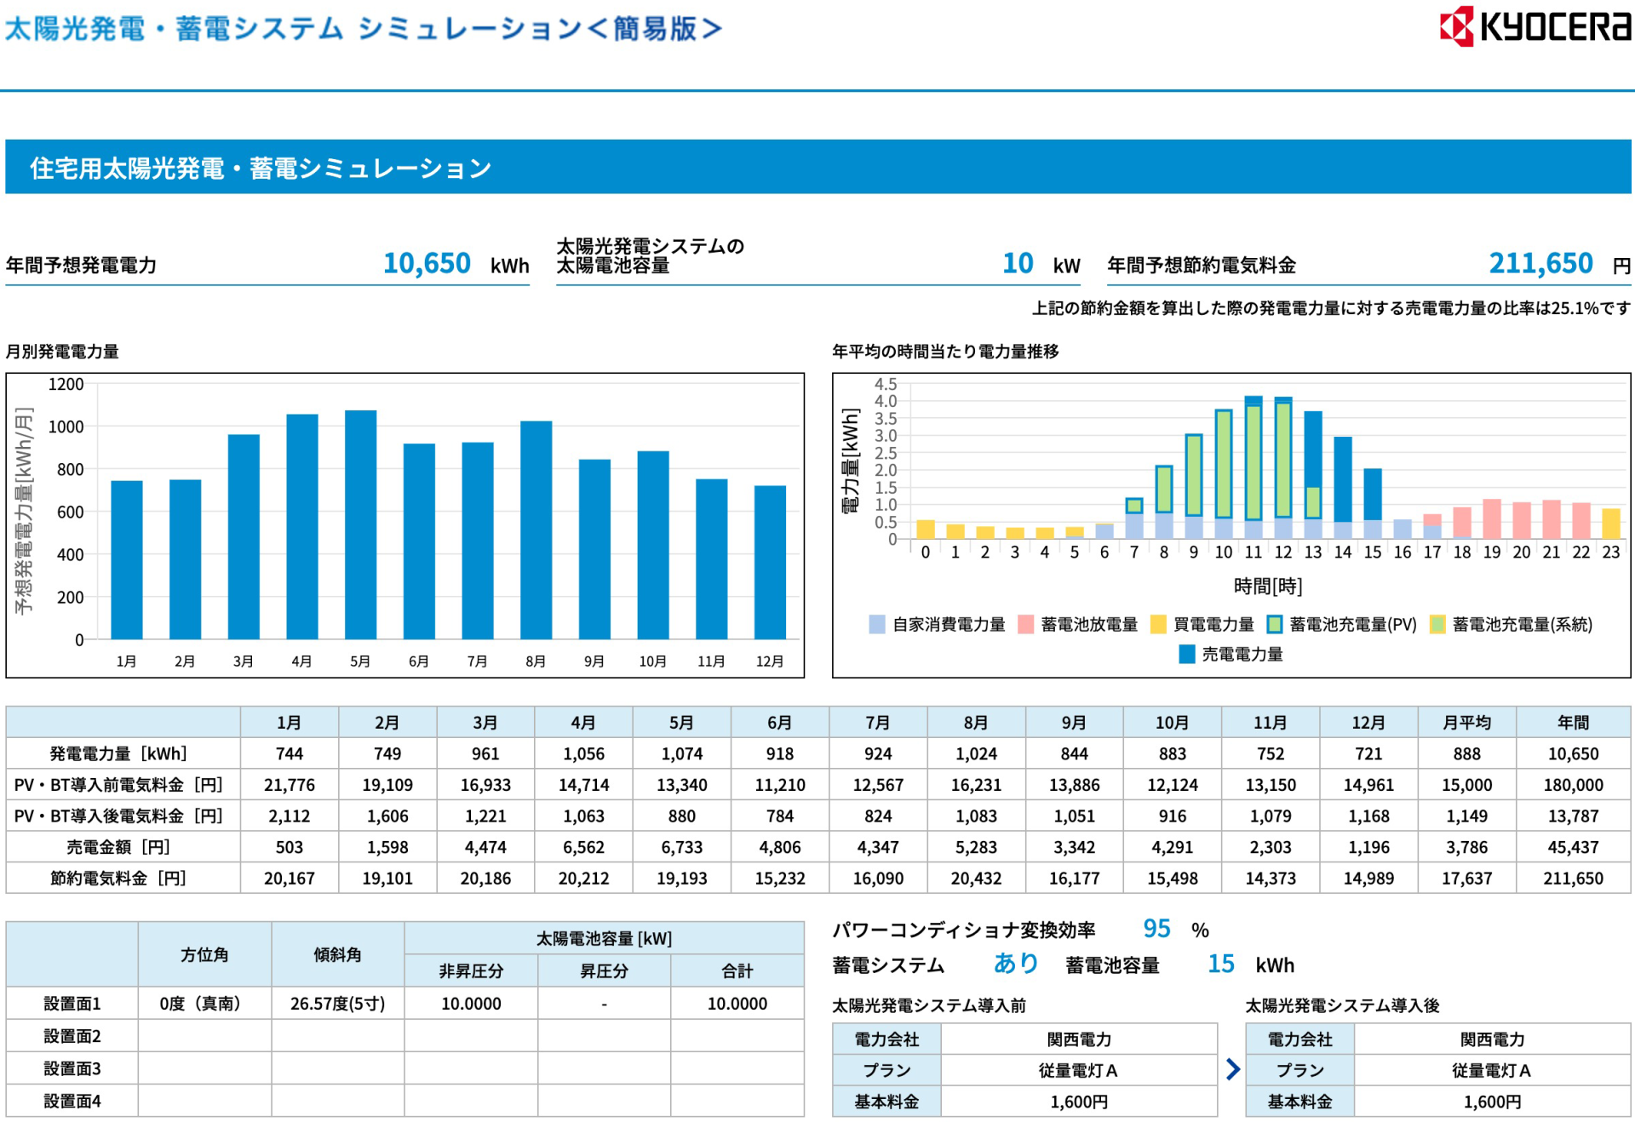Click the monthly average cell 17,637
Viewport: 1635px width, 1122px height.
[1466, 878]
